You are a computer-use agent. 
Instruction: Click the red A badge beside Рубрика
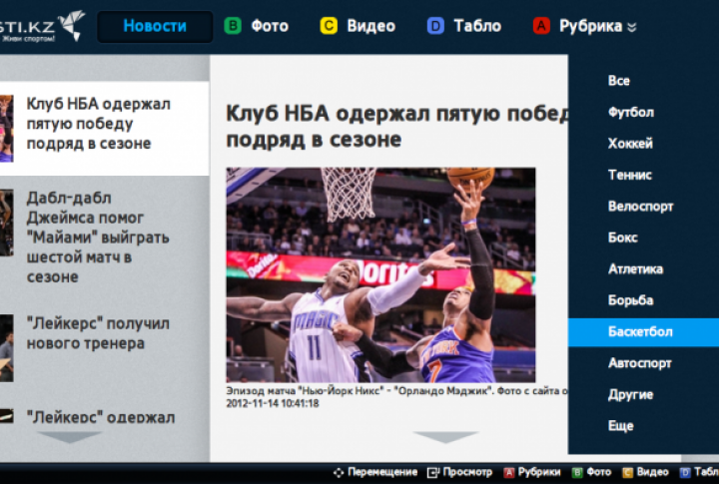[x=541, y=26]
